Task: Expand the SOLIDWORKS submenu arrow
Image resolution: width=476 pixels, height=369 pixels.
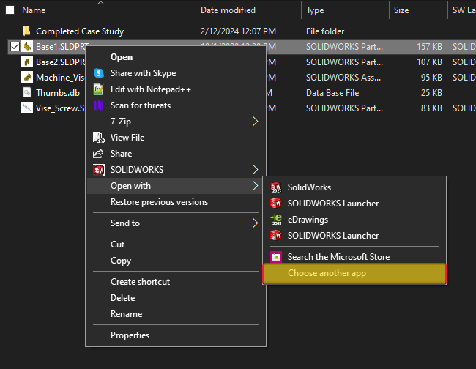Action: 256,170
